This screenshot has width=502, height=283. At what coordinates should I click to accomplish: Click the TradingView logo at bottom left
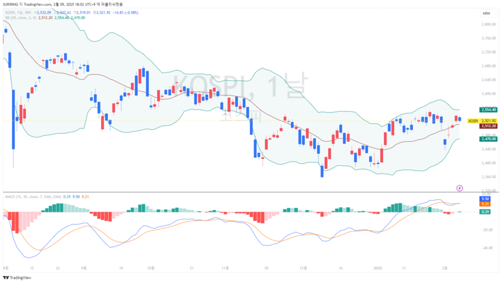click(17, 278)
